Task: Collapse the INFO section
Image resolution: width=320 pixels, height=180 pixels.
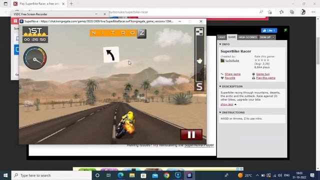Action: 224,44
